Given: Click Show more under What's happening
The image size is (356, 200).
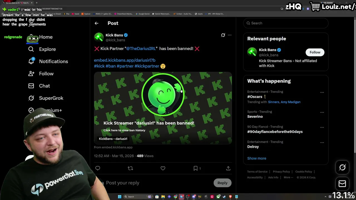Looking at the screenshot, I should tap(257, 158).
